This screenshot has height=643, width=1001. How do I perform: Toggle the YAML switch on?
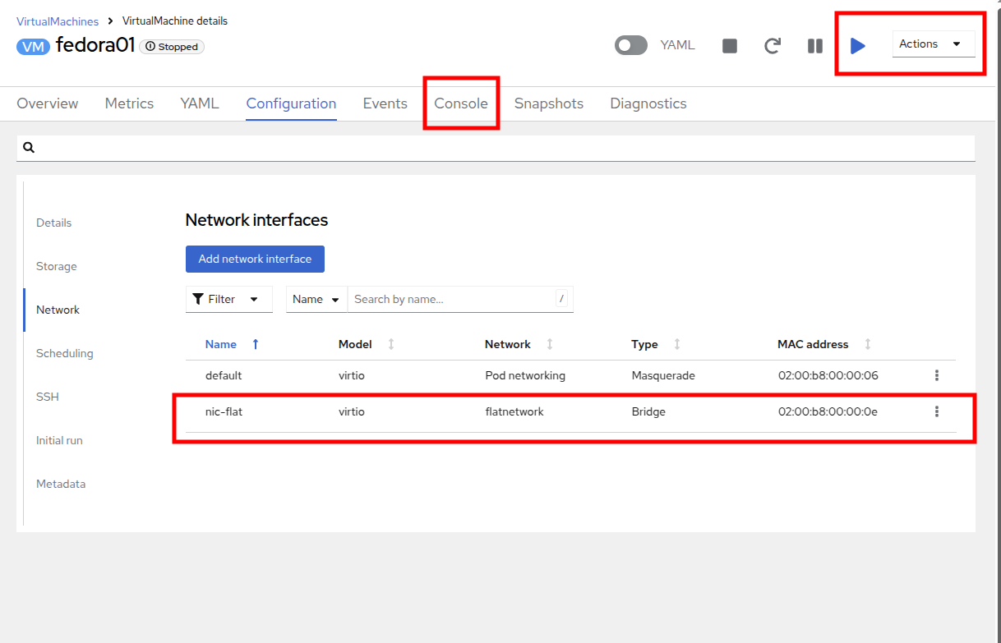(631, 45)
